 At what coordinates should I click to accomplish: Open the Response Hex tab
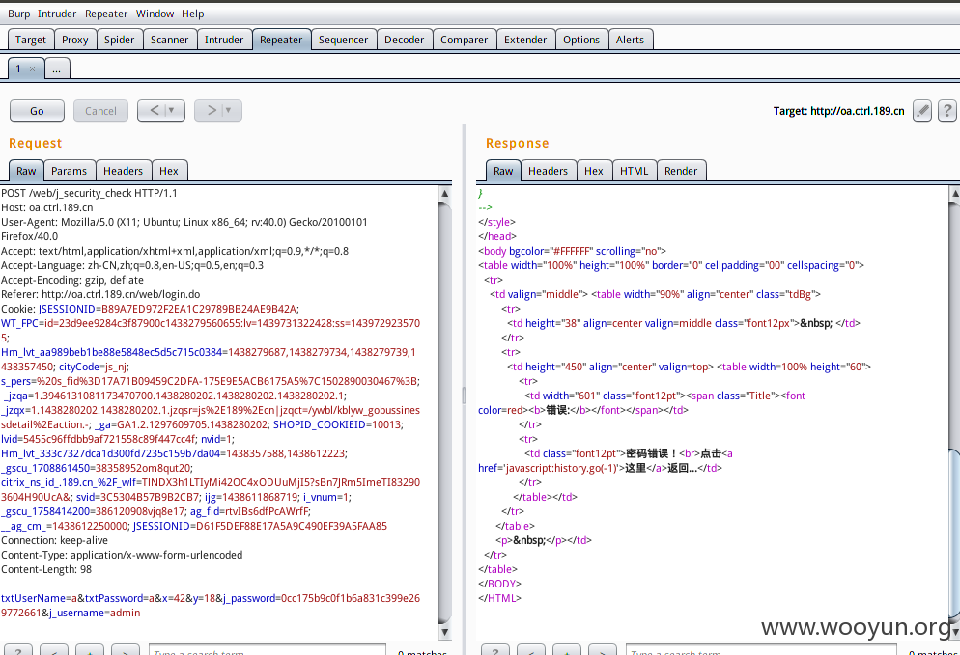pyautogui.click(x=594, y=171)
